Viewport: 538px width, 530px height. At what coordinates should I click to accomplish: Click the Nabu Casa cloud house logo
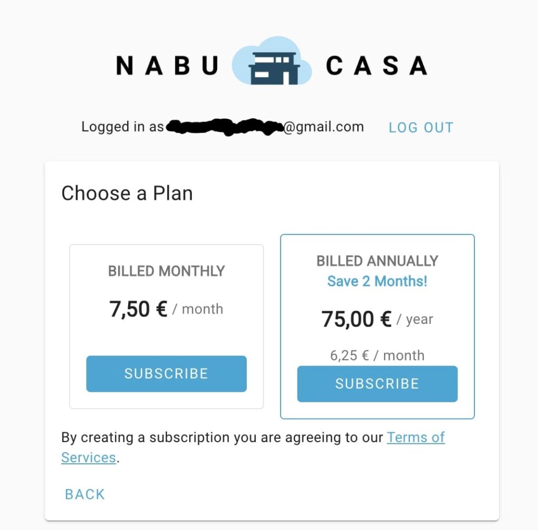tap(272, 63)
